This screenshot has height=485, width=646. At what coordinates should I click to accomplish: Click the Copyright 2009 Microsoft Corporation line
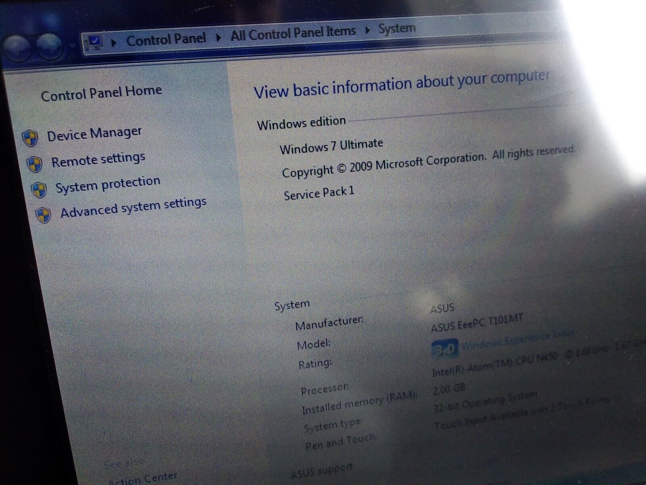tap(428, 161)
